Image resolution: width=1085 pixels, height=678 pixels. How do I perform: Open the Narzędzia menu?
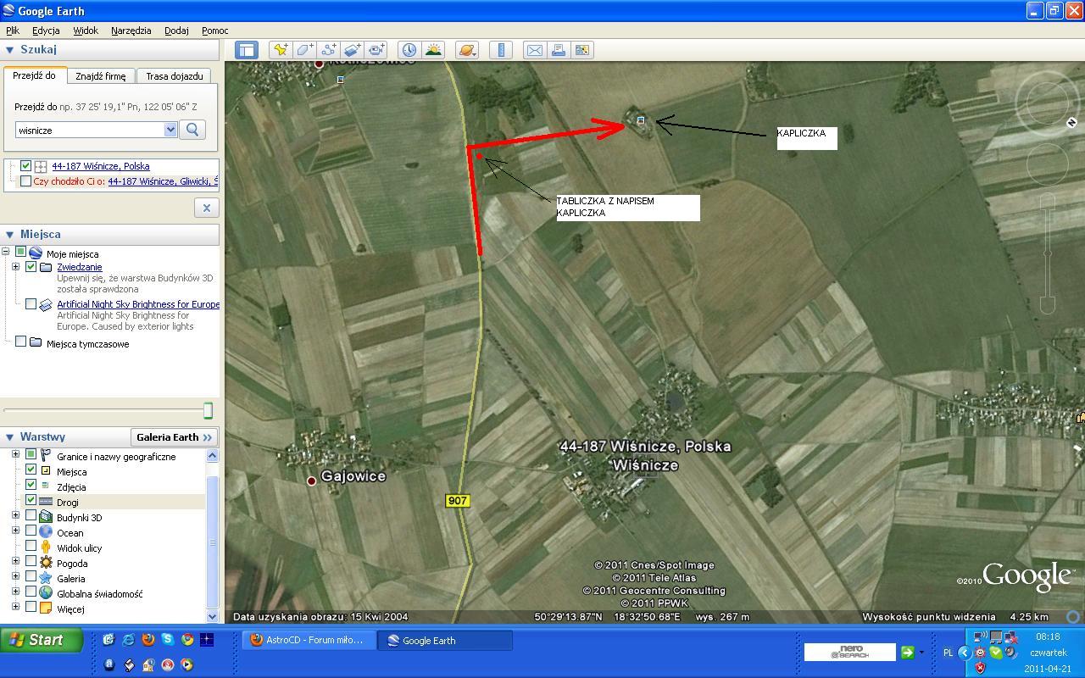point(131,31)
